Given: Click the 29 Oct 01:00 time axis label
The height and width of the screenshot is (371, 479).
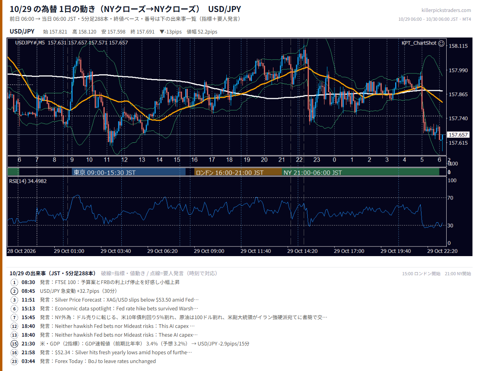Looking at the screenshot, I should coord(69,251).
